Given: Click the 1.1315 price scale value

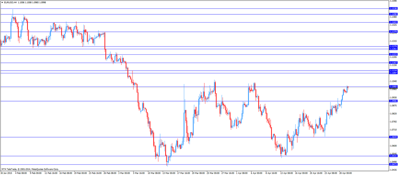Looking at the screenshot, I should pyautogui.click(x=394, y=41).
